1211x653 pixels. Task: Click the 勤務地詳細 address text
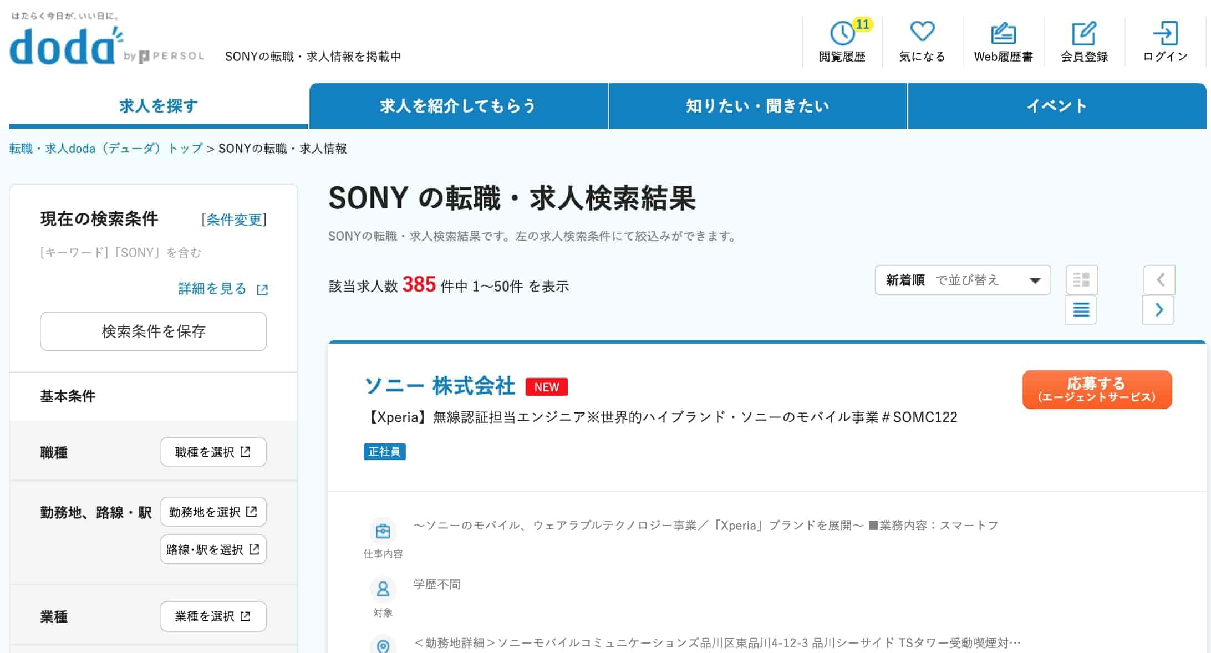[x=717, y=643]
